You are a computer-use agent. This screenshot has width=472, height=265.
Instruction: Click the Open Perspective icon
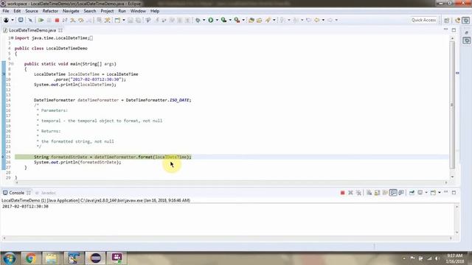447,20
